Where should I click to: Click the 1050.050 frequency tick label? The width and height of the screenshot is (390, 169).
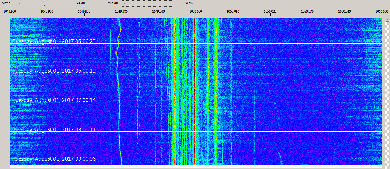(382, 12)
